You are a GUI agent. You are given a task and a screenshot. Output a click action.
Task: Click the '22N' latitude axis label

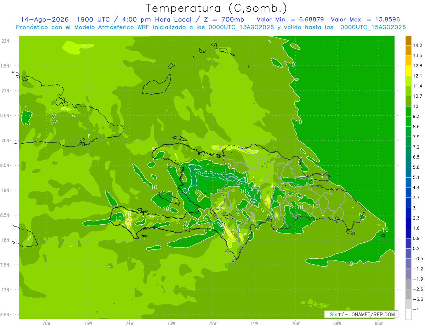coord(6,41)
